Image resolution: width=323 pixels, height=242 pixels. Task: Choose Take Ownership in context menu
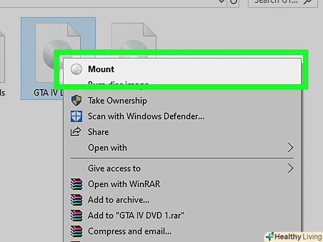[117, 101]
